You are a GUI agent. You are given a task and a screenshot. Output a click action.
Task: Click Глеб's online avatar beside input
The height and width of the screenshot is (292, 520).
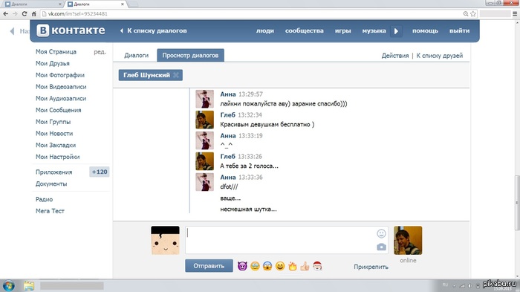pos(408,240)
